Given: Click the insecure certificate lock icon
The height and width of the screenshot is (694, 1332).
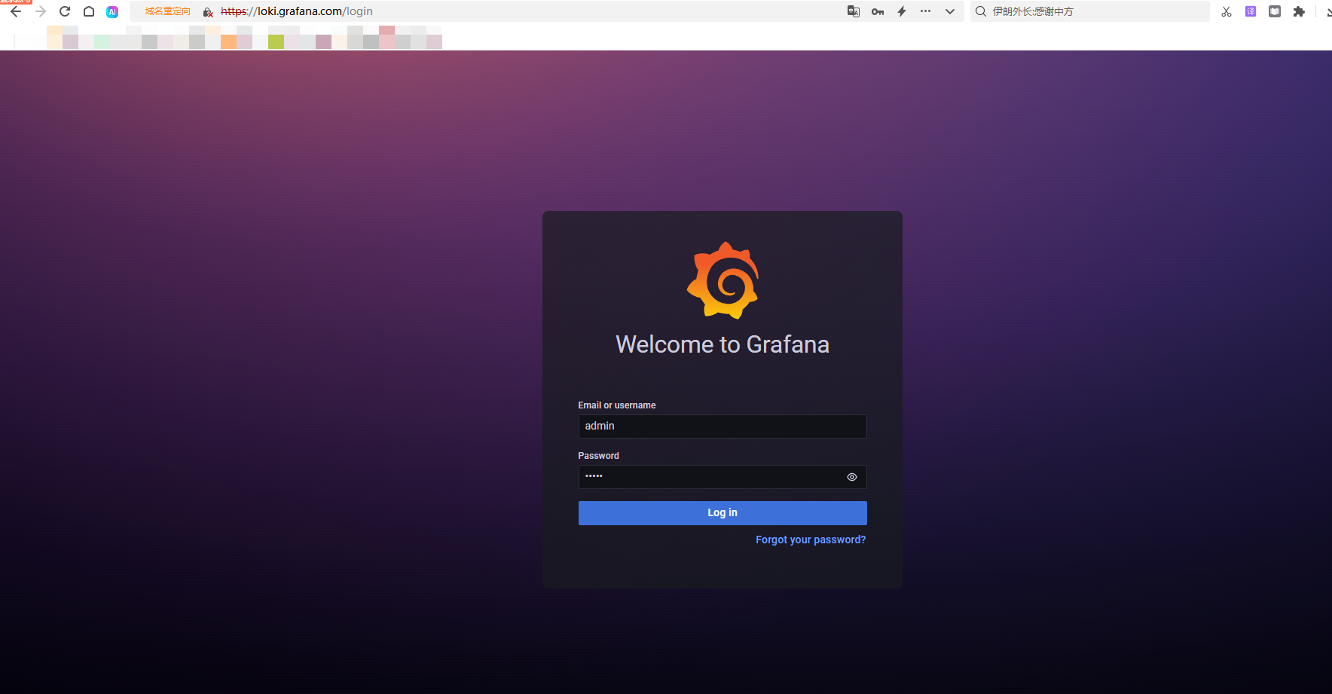Looking at the screenshot, I should click(208, 12).
